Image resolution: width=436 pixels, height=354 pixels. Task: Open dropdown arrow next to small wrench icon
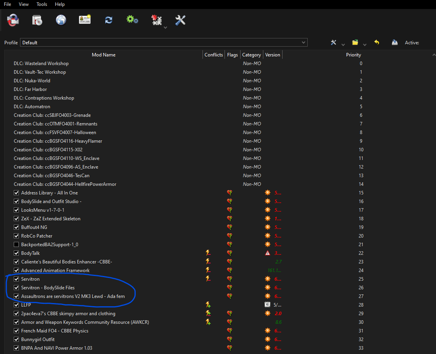point(343,44)
